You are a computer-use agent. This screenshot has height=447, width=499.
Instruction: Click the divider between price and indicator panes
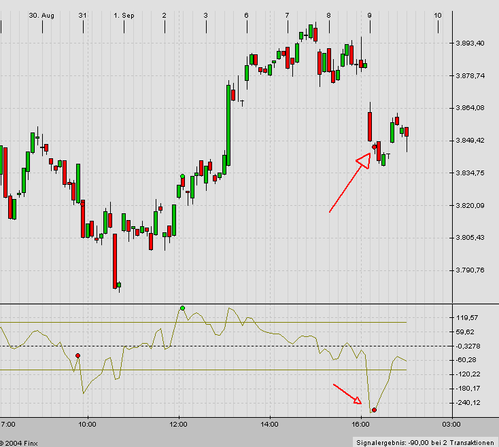pyautogui.click(x=249, y=303)
